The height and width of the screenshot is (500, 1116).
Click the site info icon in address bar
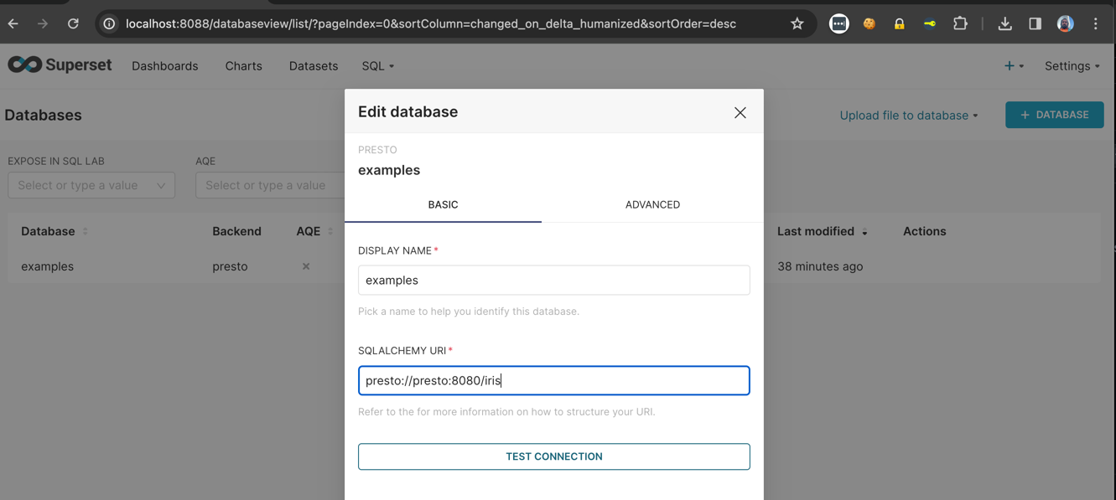tap(110, 24)
